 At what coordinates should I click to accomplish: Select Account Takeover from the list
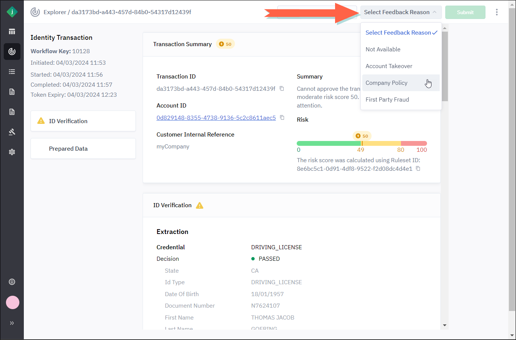click(389, 66)
